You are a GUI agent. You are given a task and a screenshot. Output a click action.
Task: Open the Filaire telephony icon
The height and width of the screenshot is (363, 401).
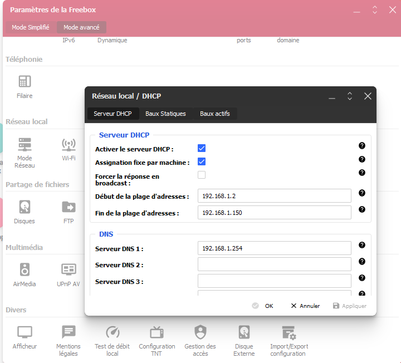[x=25, y=81]
